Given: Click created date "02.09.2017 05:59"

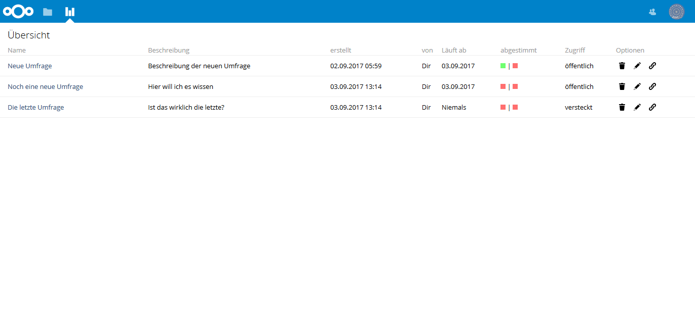Looking at the screenshot, I should pyautogui.click(x=356, y=66).
